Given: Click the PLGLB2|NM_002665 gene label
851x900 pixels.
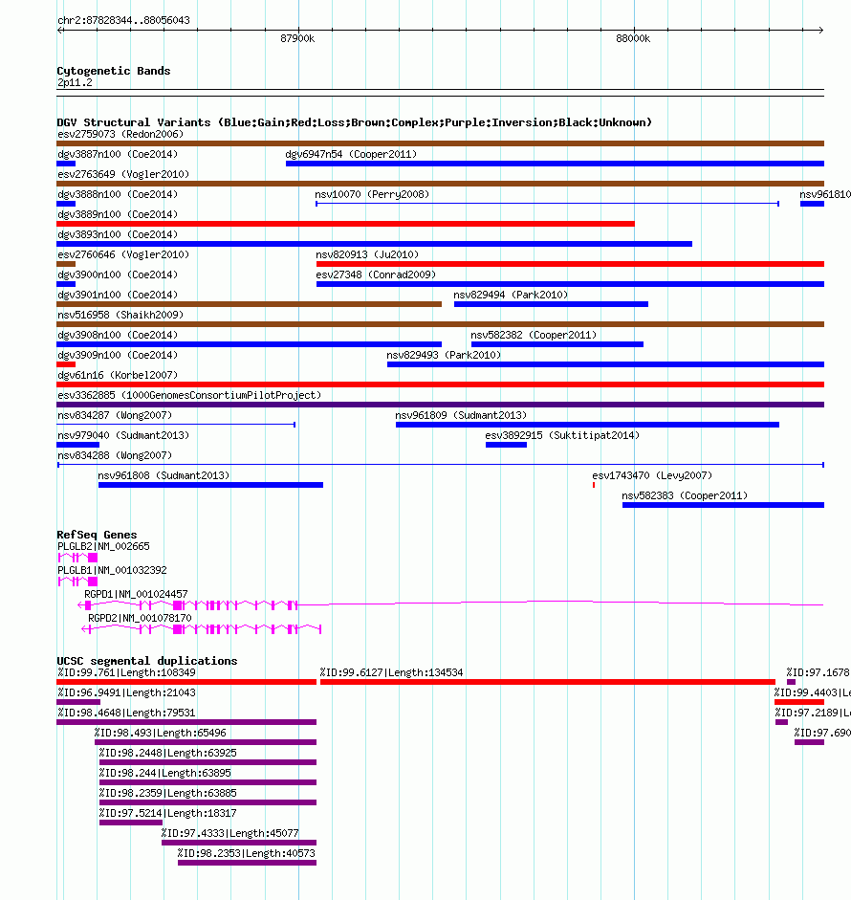Looking at the screenshot, I should click(103, 546).
